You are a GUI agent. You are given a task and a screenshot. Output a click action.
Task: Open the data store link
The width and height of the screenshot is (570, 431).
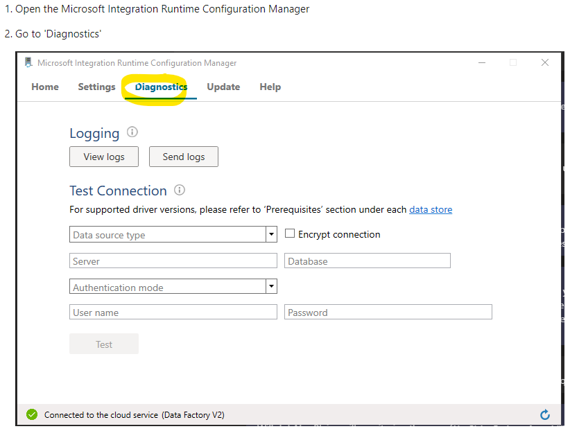(x=431, y=210)
